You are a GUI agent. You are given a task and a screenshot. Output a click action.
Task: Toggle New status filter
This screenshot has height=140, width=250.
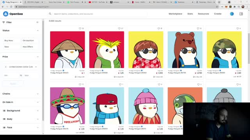[12, 47]
